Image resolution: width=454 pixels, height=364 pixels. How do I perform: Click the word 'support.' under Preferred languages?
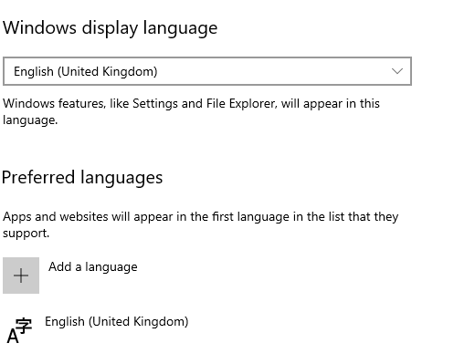26,234
